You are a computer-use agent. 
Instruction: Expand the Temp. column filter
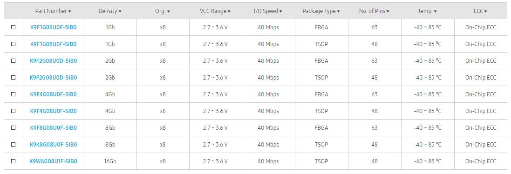click(427, 11)
